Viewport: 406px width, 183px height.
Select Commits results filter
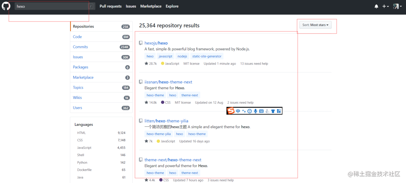click(101, 47)
